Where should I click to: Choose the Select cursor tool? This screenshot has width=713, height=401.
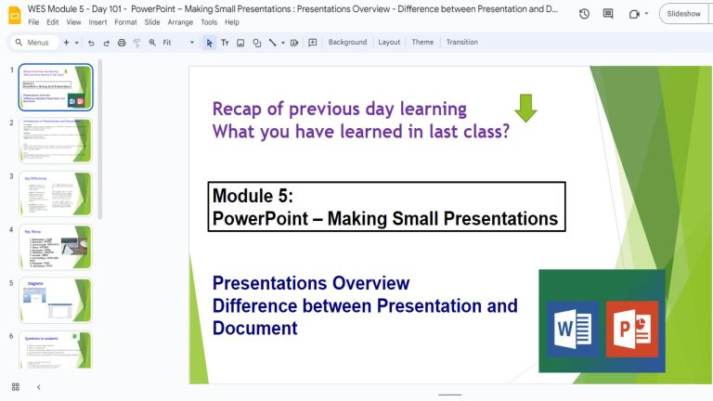(x=209, y=43)
